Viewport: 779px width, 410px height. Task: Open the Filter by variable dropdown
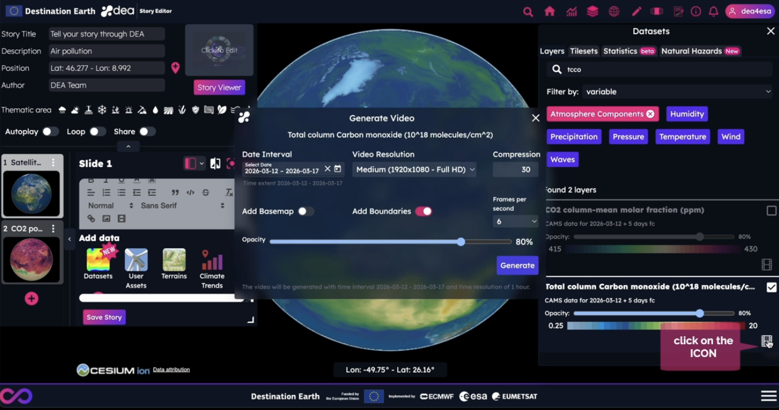(x=678, y=92)
